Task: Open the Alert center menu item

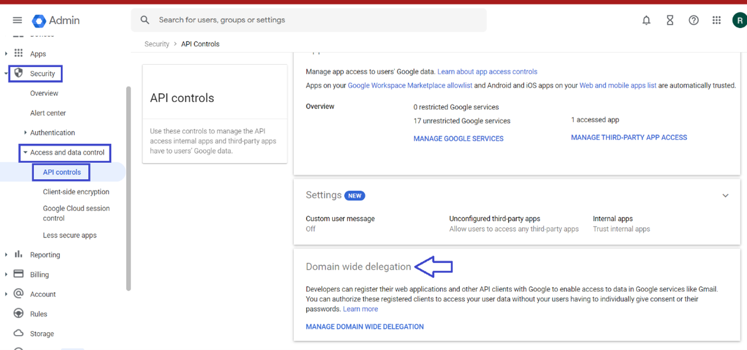Action: tap(48, 113)
